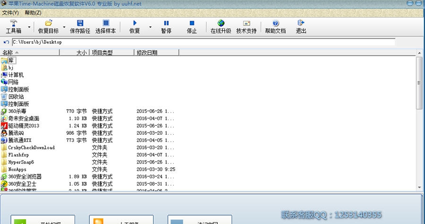The image size is (425, 224).
Task: Click date 2016-03-30 9:25
Action: tap(156, 169)
